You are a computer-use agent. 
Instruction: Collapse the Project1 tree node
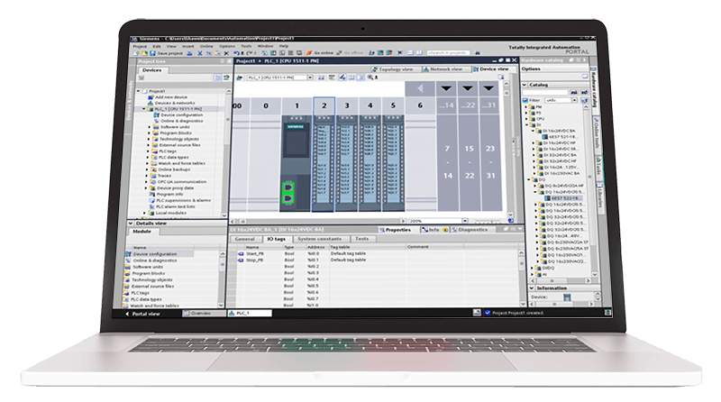138,91
